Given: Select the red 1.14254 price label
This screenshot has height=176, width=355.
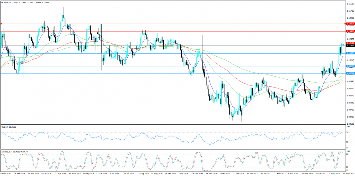Looking at the screenshot, I should (350, 24).
